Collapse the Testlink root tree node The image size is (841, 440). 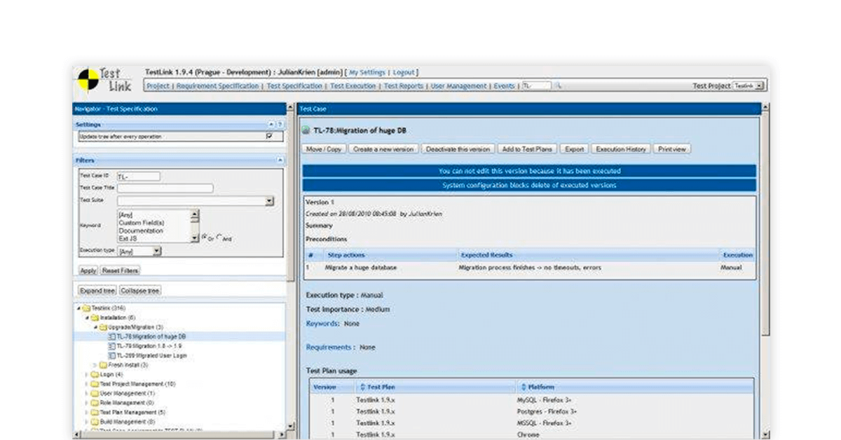coord(78,308)
